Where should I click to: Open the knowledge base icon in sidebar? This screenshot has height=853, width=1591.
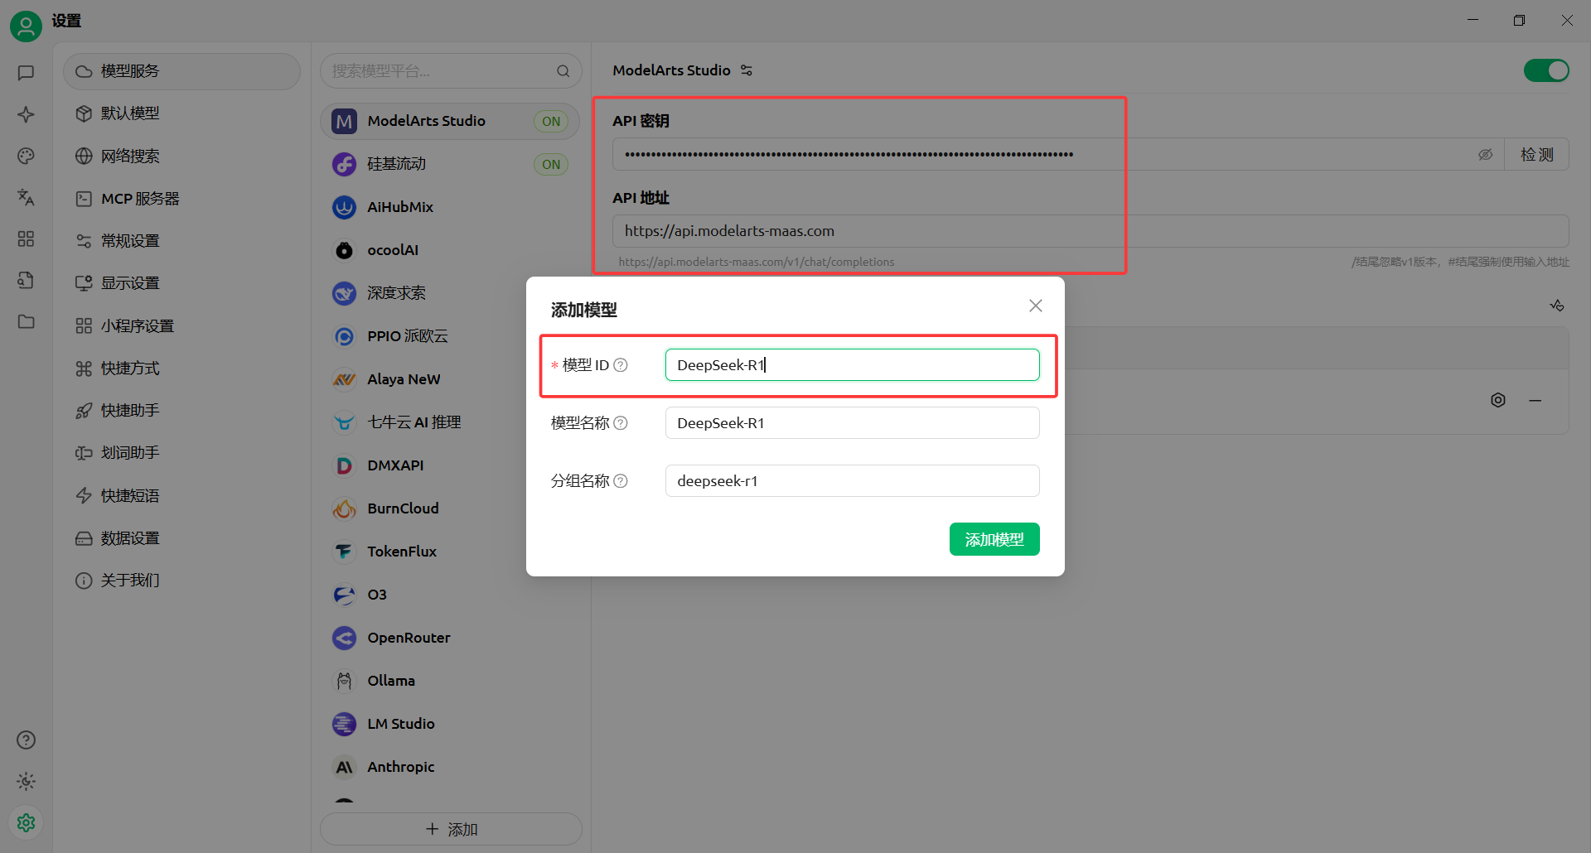(x=26, y=280)
